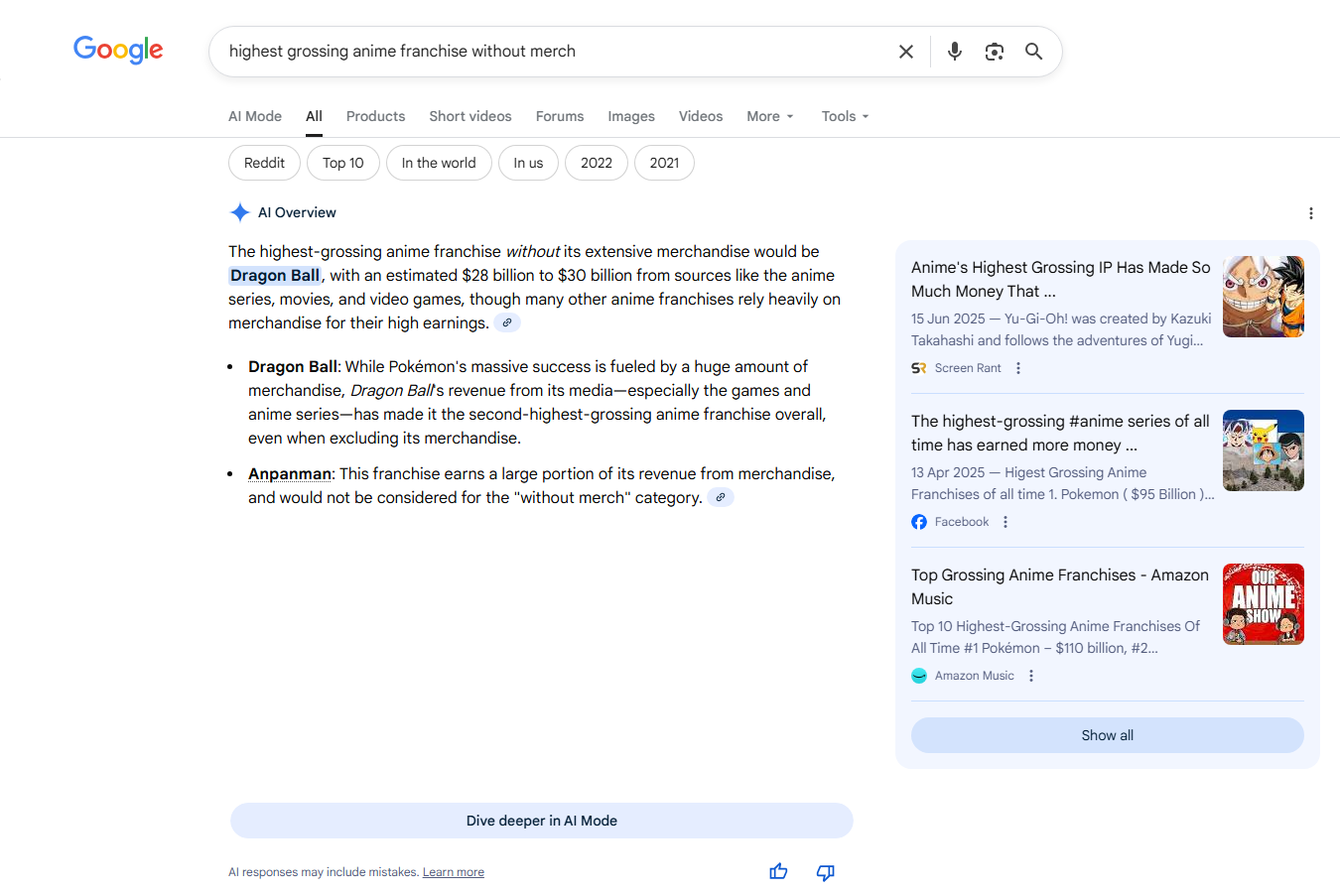The width and height of the screenshot is (1340, 893).
Task: Open the Tools dropdown
Action: click(846, 116)
